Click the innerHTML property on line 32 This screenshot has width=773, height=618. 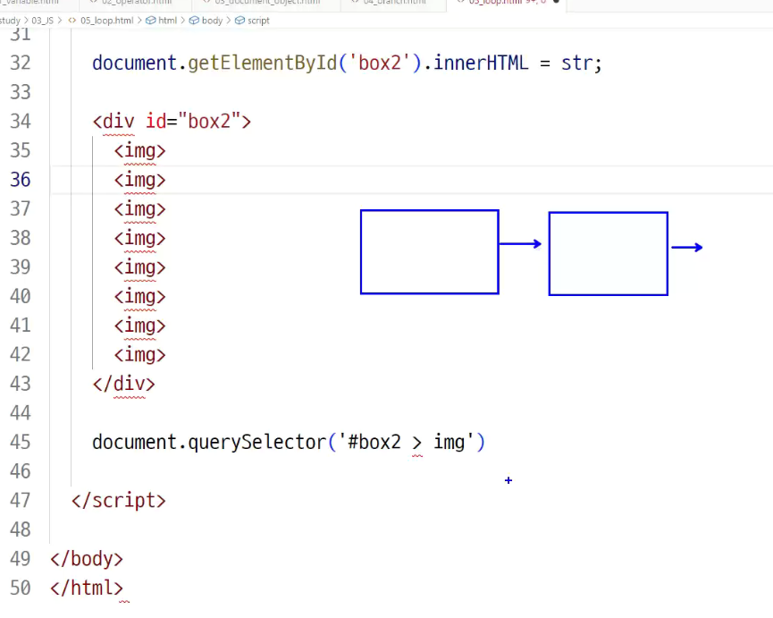click(481, 63)
